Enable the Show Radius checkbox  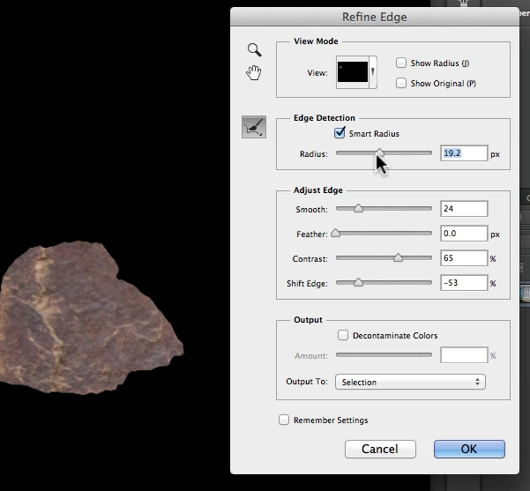pos(401,63)
